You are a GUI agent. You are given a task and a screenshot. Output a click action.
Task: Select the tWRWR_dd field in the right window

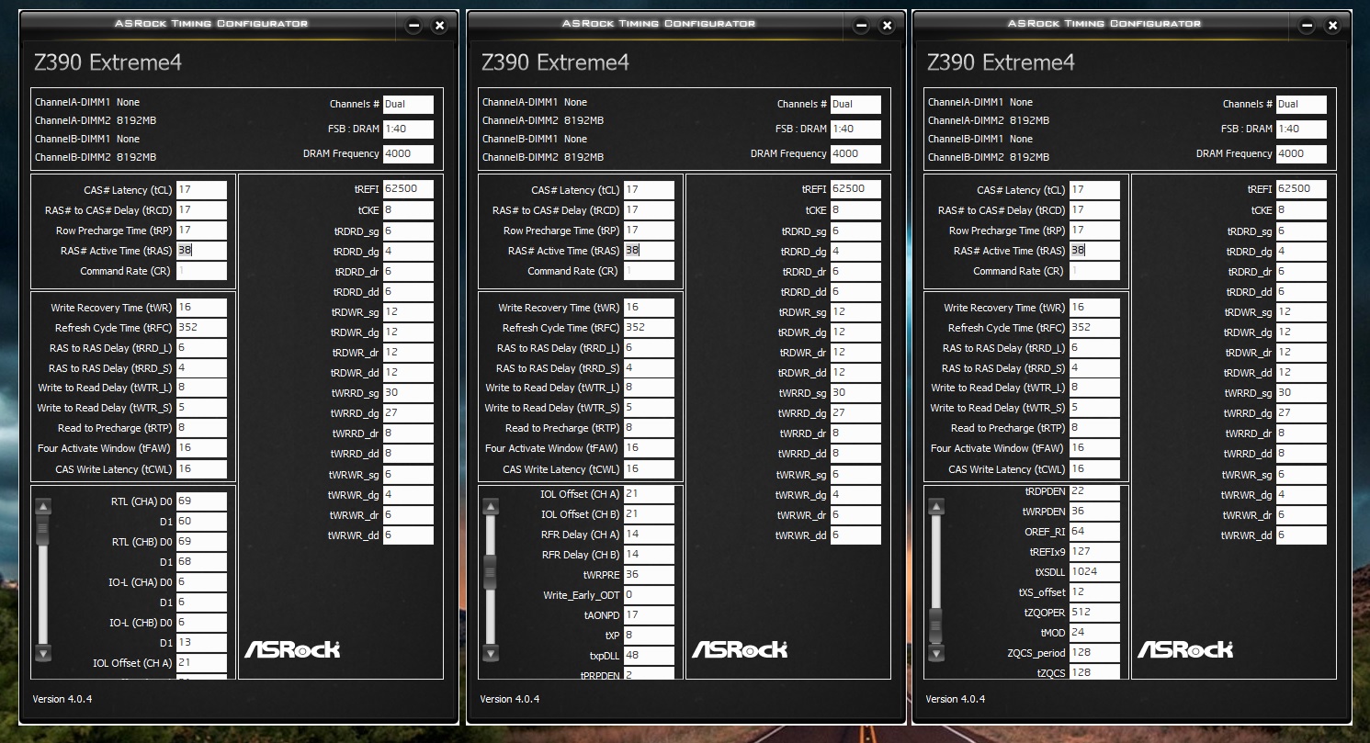pyautogui.click(x=1301, y=535)
